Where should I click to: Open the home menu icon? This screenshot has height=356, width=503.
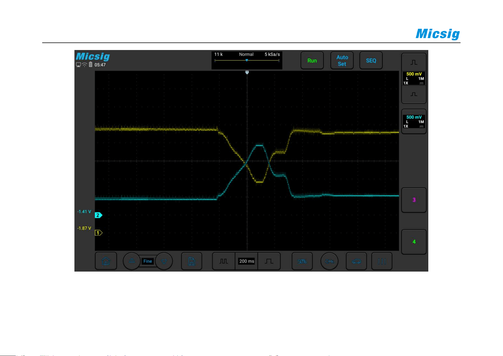point(106,261)
